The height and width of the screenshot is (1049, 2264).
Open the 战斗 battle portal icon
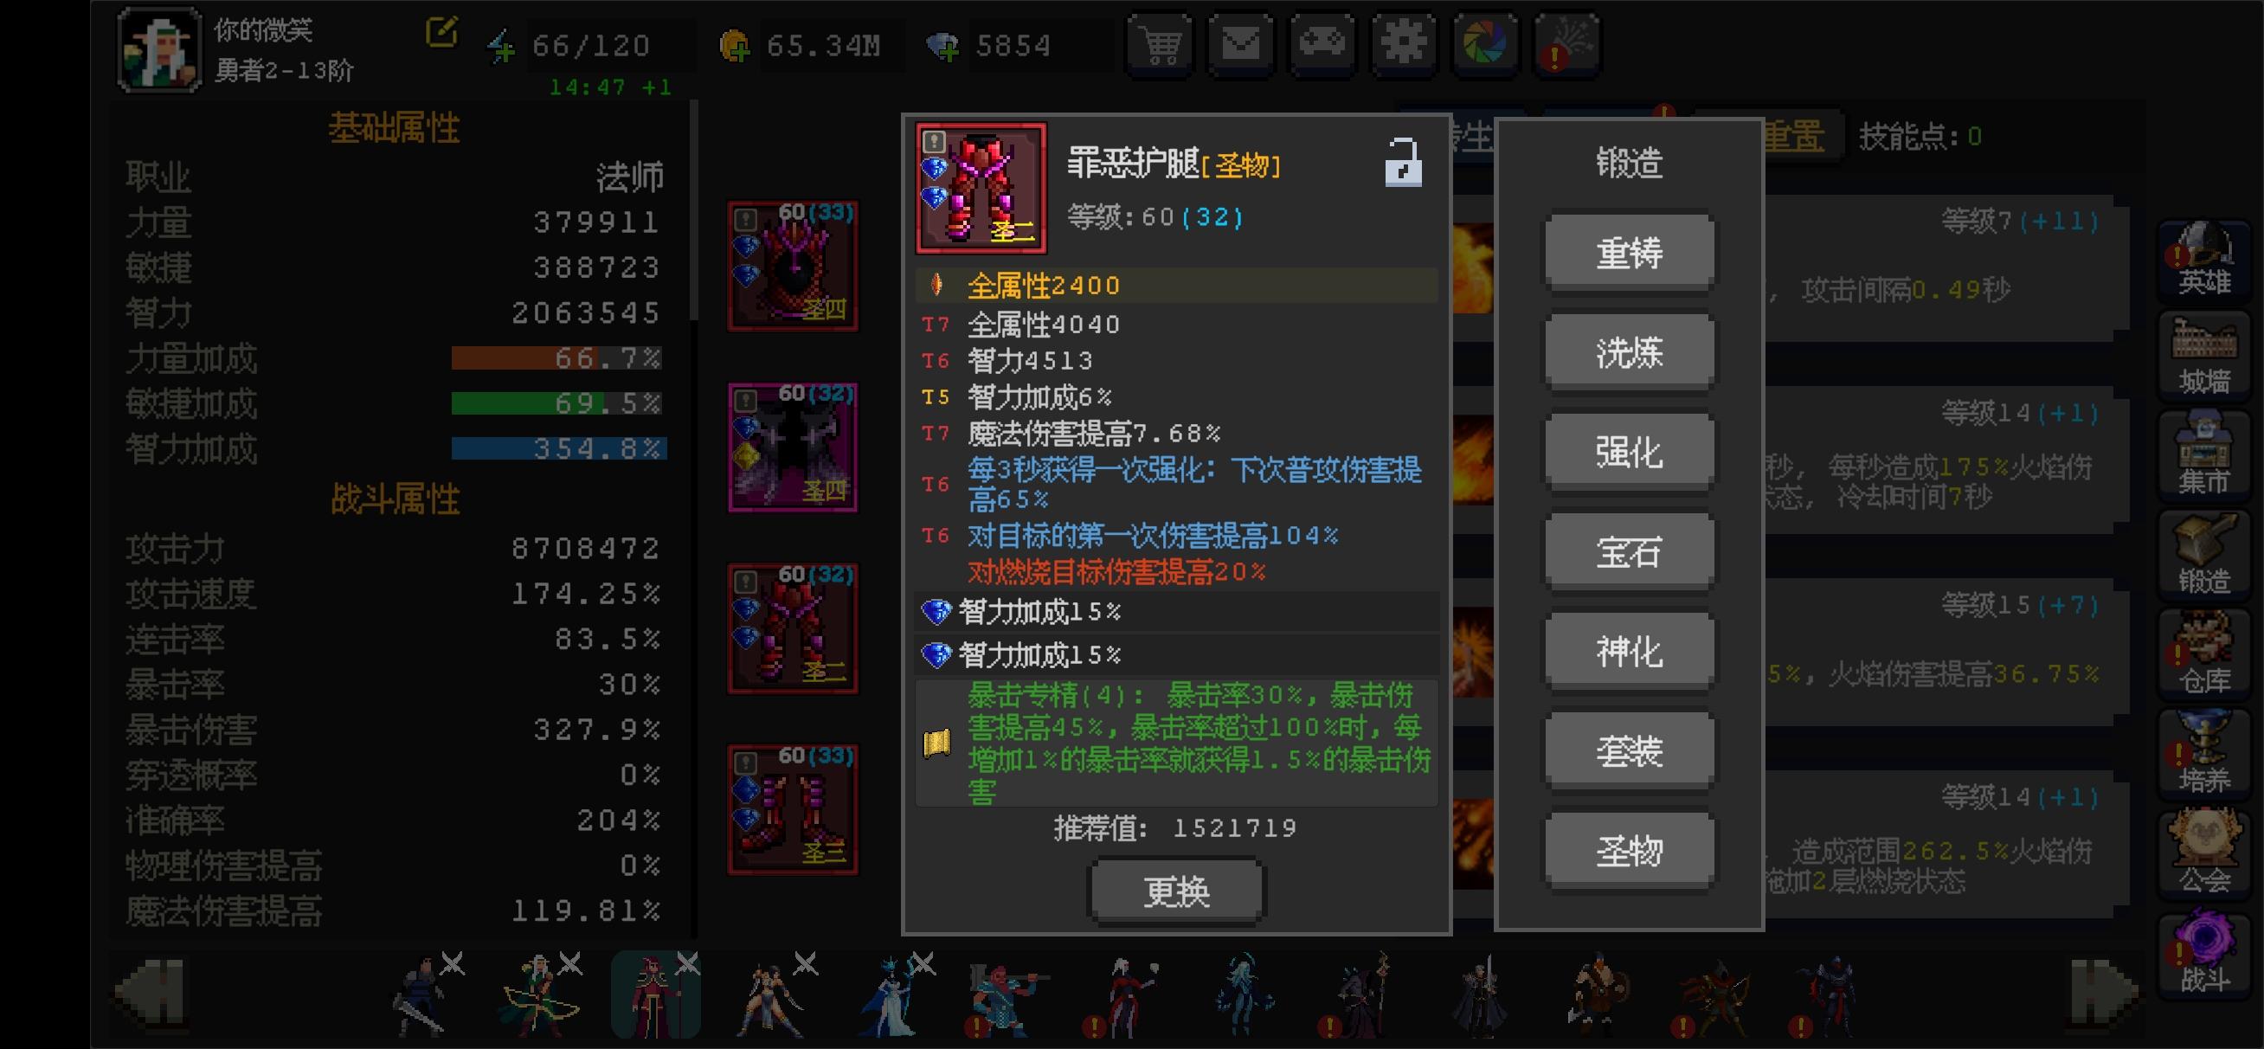(x=2204, y=955)
